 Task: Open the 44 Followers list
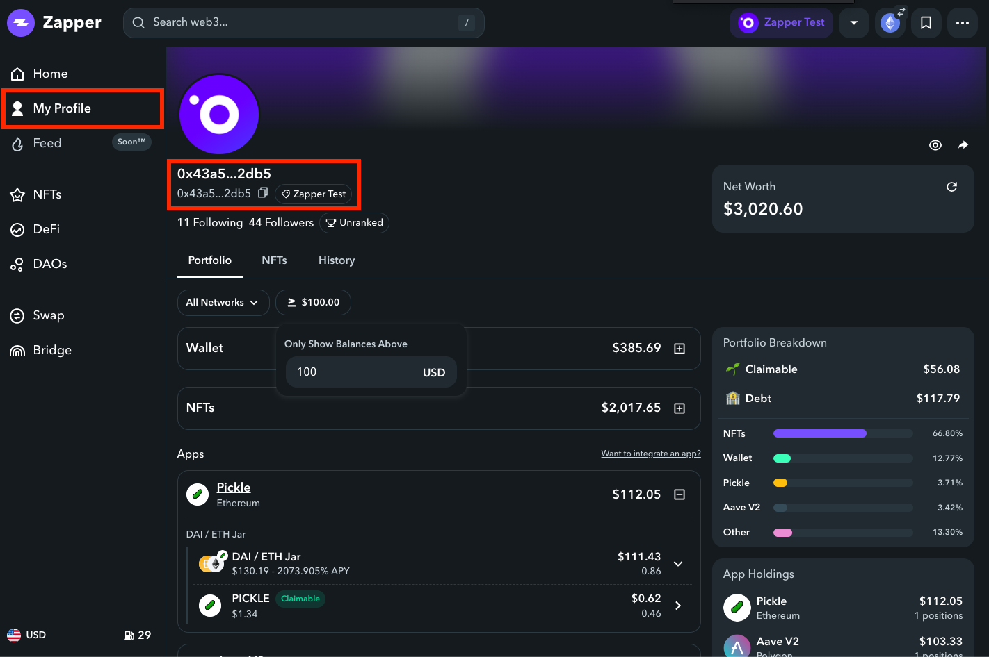point(281,222)
